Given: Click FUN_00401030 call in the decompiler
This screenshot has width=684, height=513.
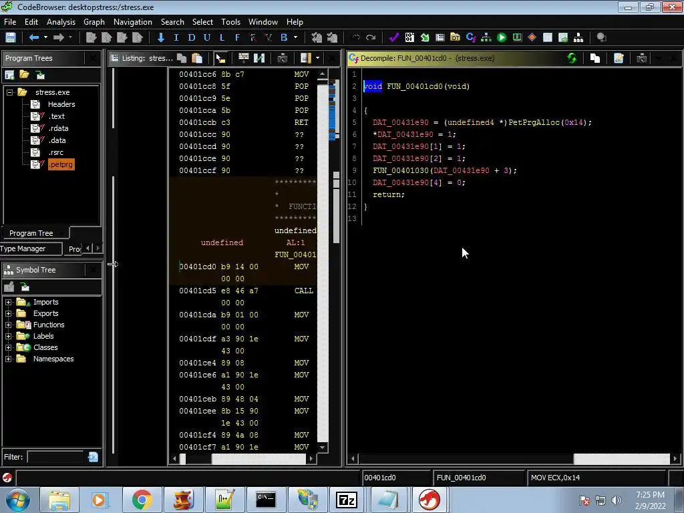Looking at the screenshot, I should 401,170.
